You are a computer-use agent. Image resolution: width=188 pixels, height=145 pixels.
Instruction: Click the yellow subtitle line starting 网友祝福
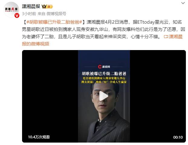[104, 82]
